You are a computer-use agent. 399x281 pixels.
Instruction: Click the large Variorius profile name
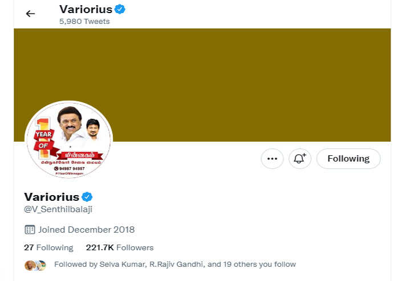52,197
